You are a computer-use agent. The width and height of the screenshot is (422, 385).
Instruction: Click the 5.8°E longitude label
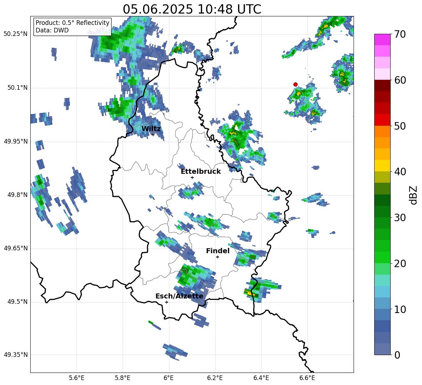pyautogui.click(x=123, y=378)
